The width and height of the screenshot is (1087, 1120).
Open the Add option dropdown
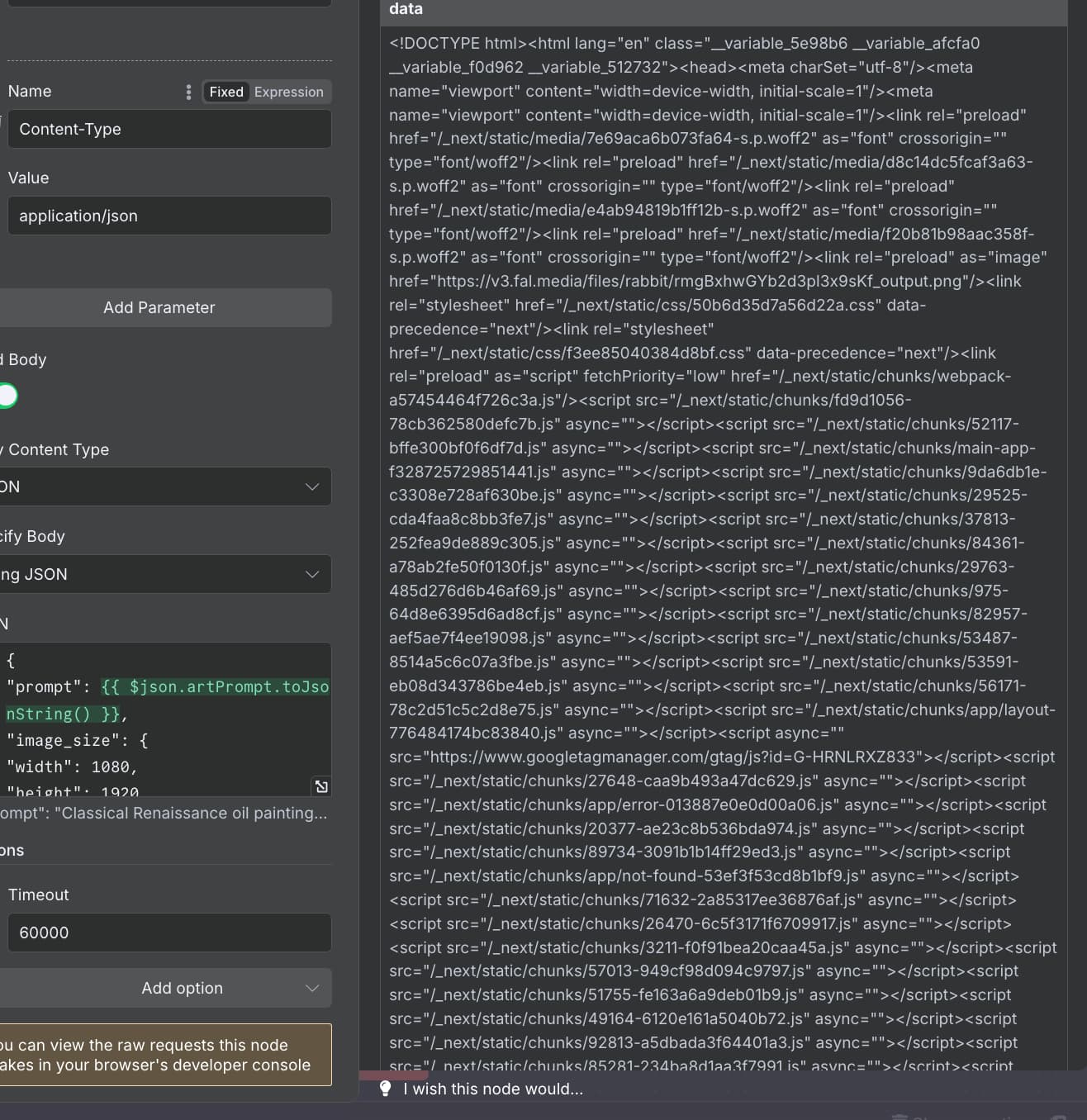(165, 988)
